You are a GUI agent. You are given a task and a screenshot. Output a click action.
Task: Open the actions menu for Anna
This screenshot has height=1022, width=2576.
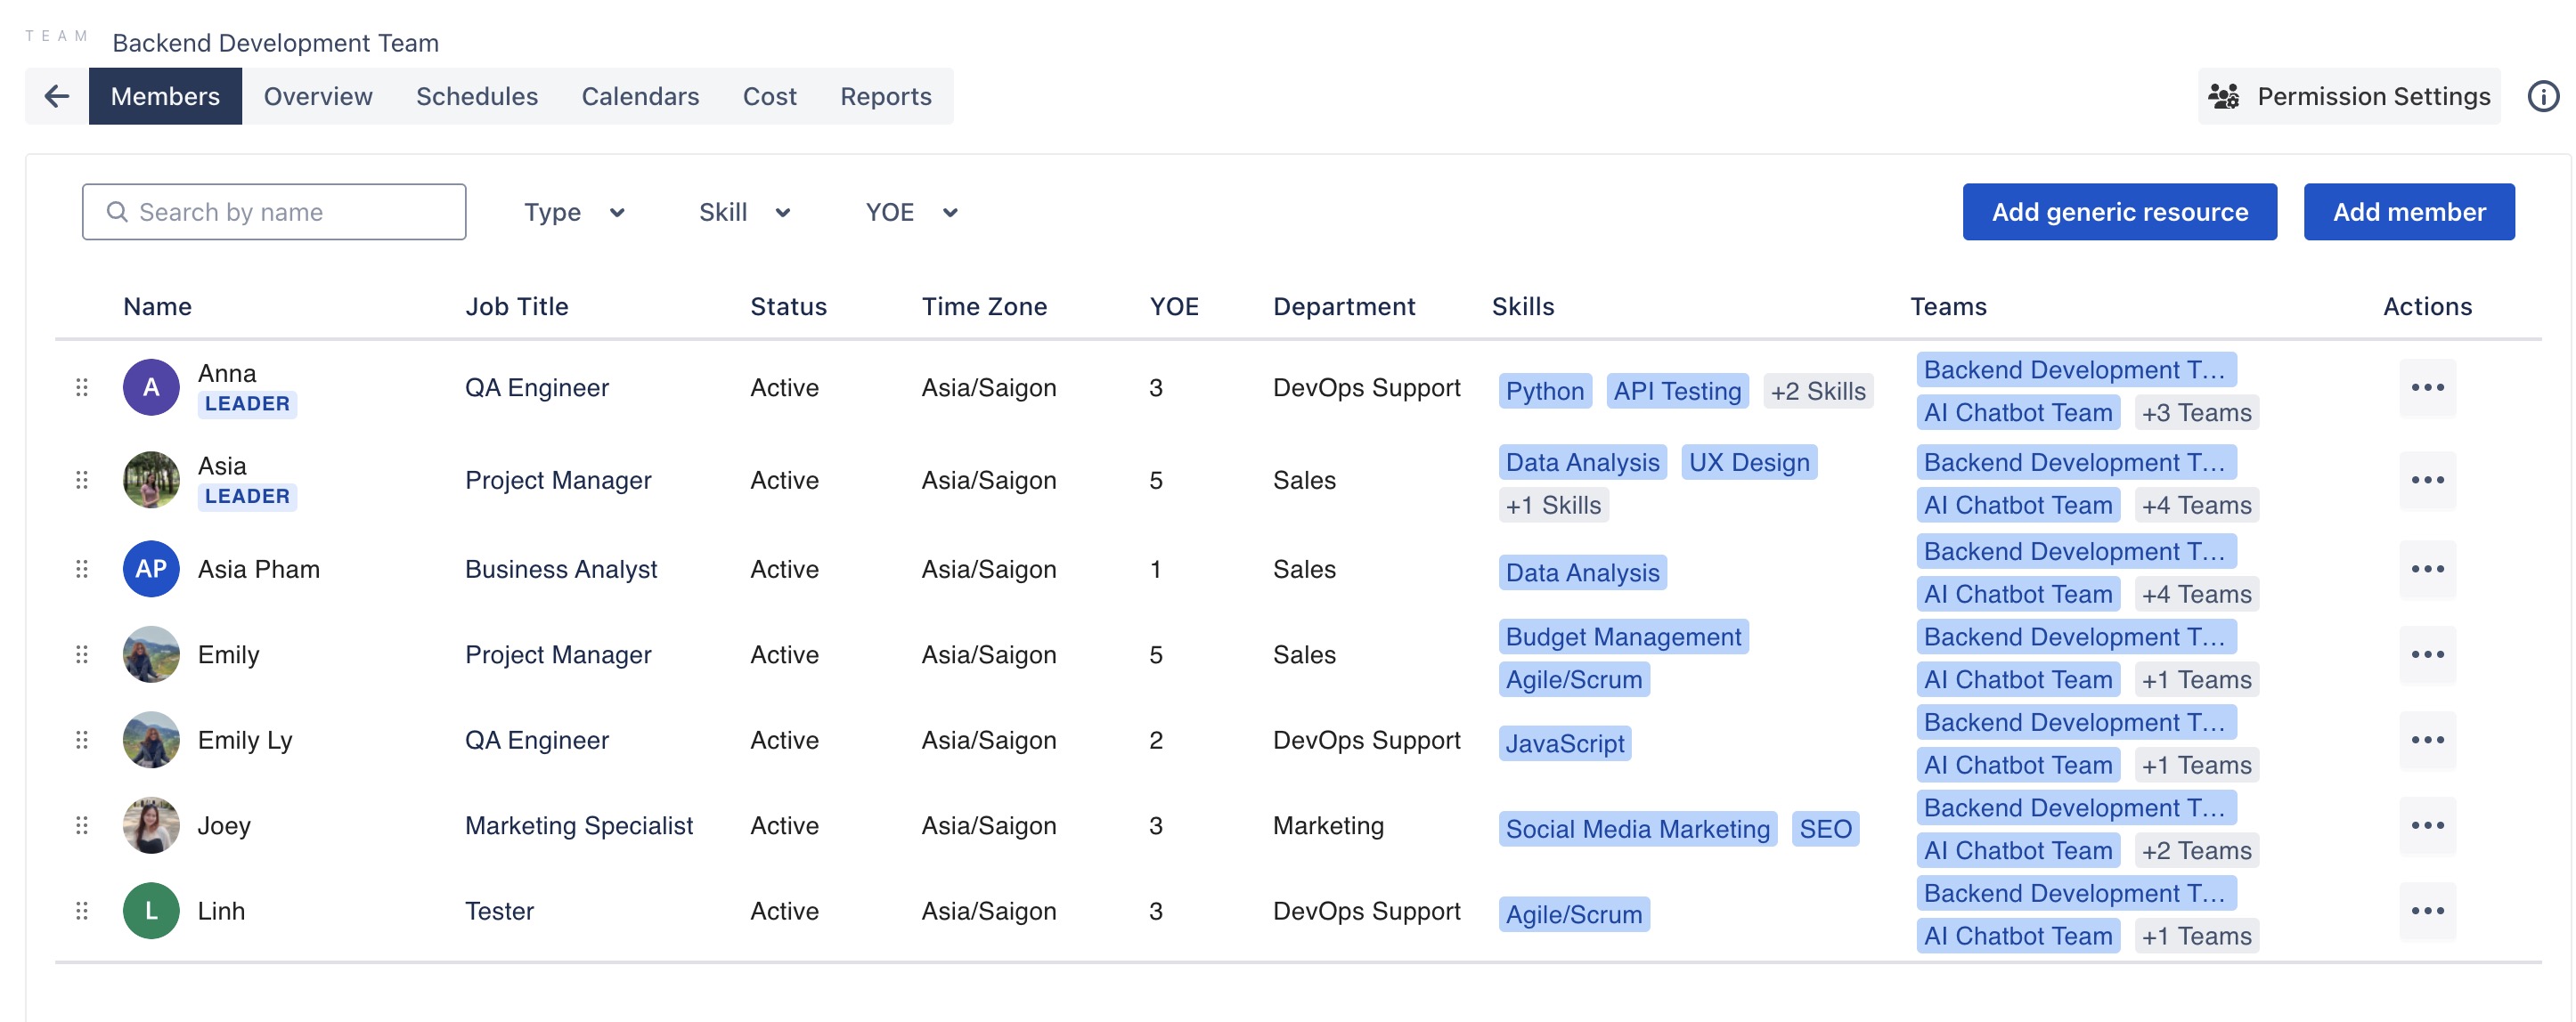click(2426, 387)
